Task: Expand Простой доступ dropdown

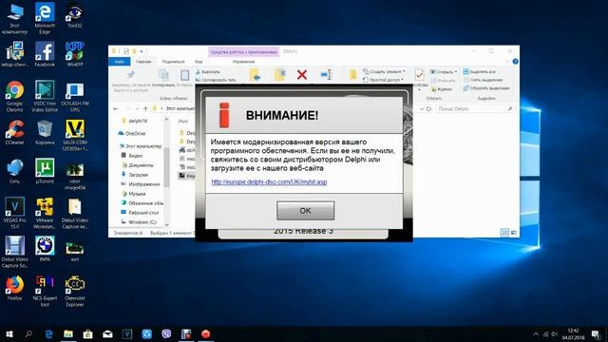Action: [383, 80]
